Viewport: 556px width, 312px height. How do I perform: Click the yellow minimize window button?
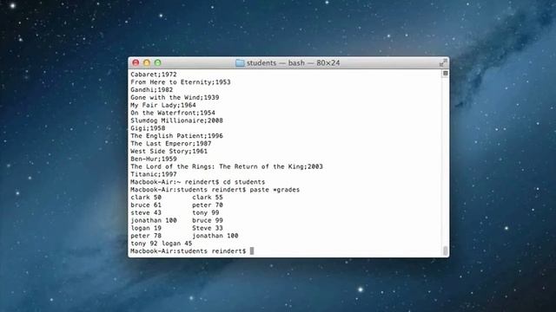147,62
